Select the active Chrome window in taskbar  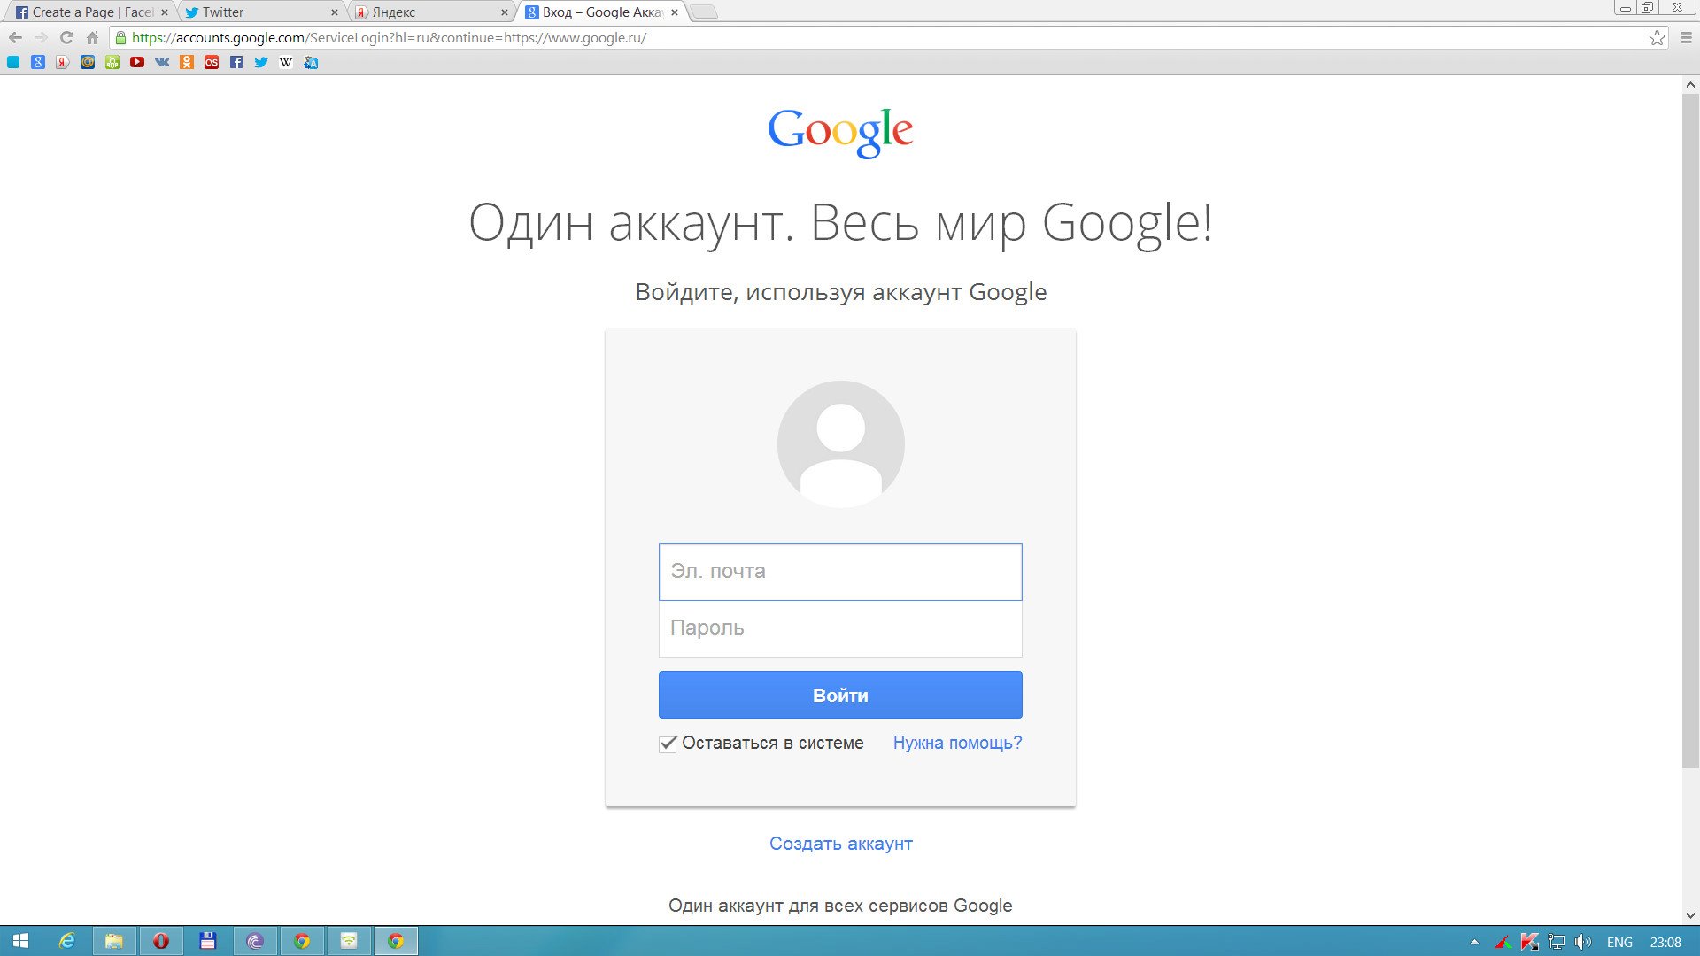tap(396, 941)
